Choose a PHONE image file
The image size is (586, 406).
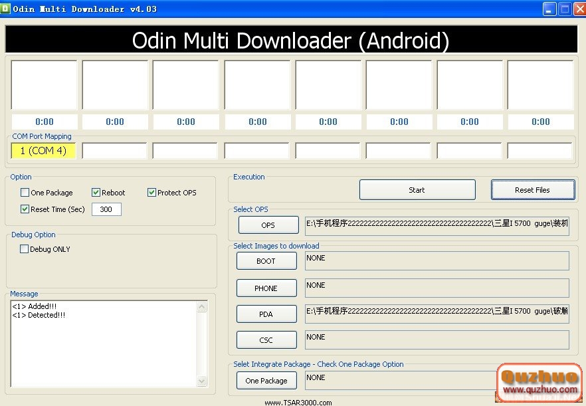point(266,288)
